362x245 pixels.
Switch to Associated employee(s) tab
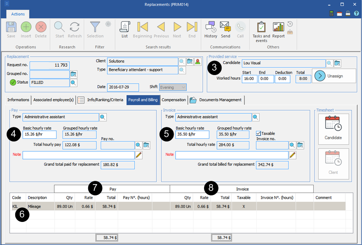click(x=53, y=100)
